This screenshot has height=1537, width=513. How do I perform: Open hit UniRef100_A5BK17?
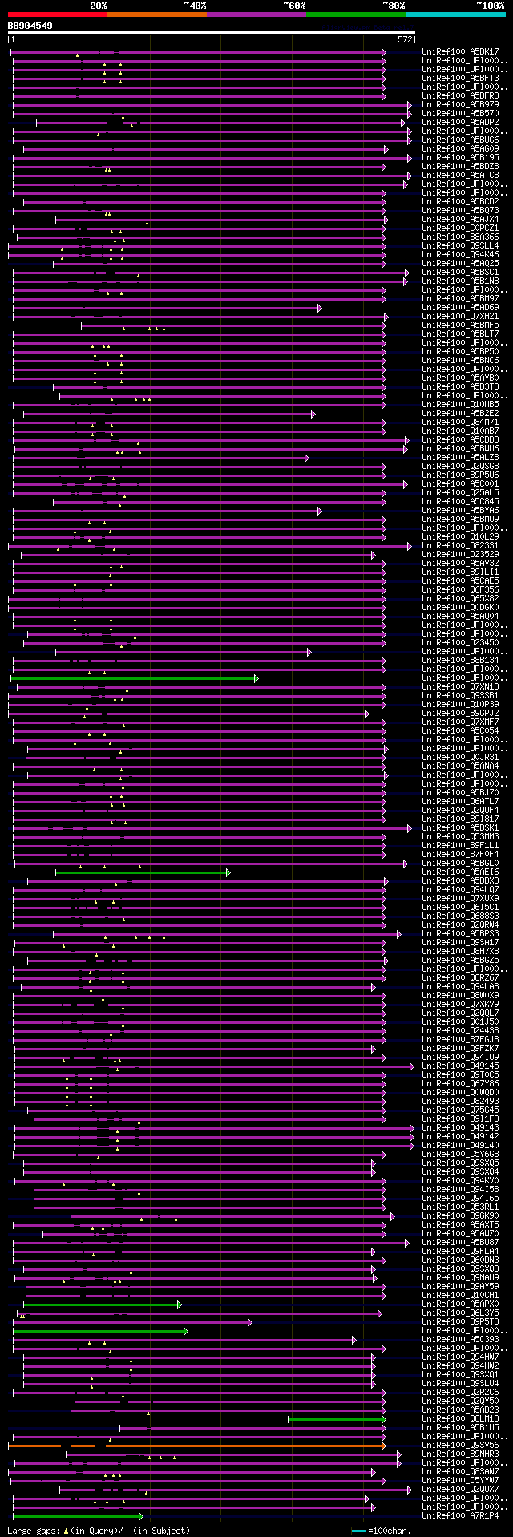point(460,52)
